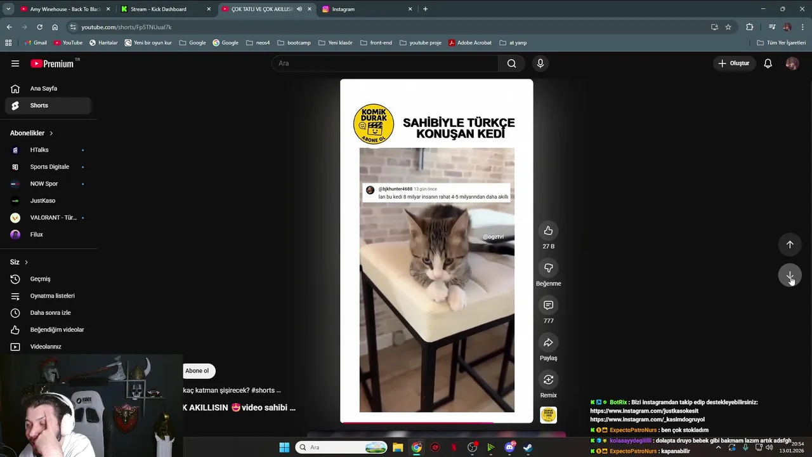
Task: Open the HTalks channel subscription
Action: [48, 150]
